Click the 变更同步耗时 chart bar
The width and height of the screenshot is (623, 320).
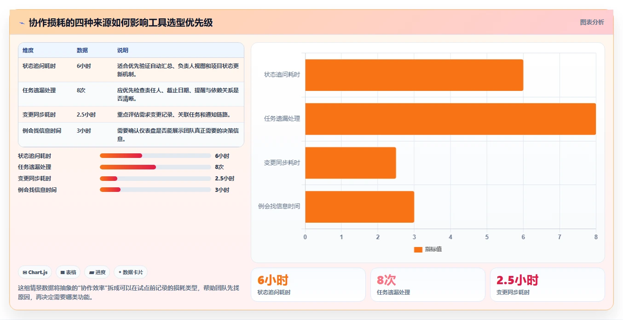coord(351,163)
